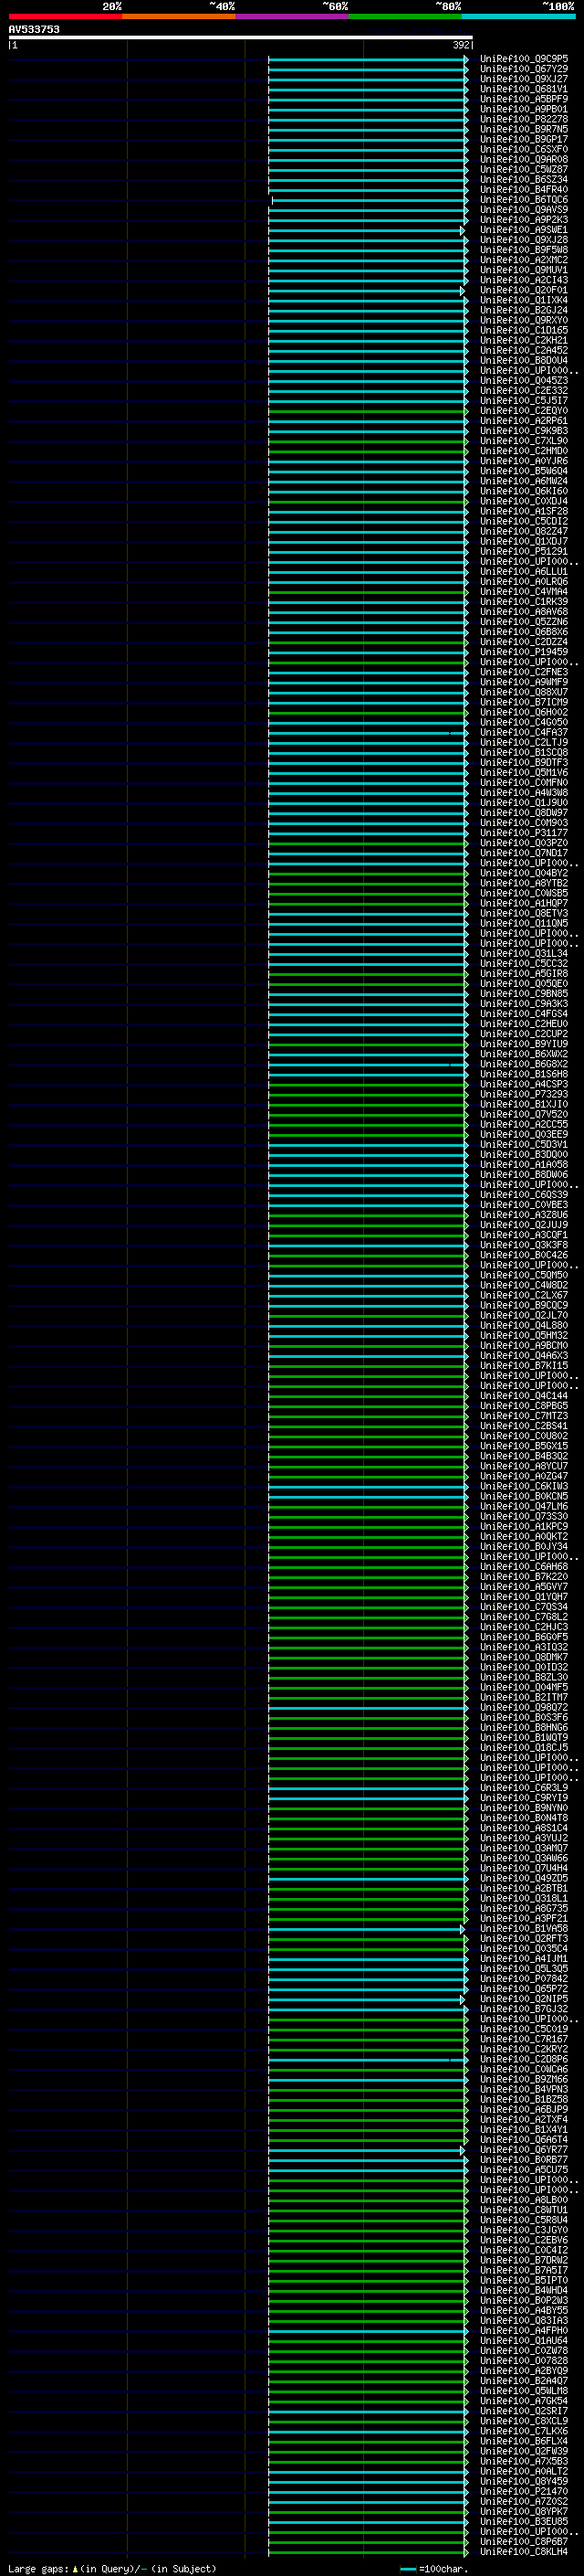This screenshot has width=584, height=2576.
Task: Click label UniRef100_C2EQY0
Action: point(524,411)
